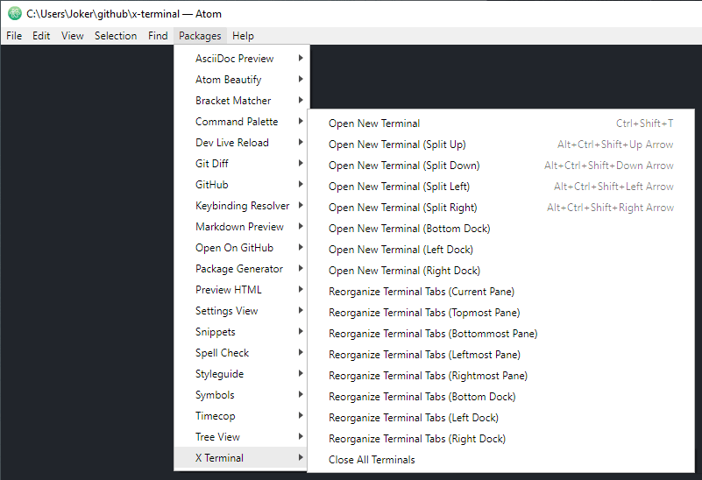The image size is (702, 480).
Task: Expand the Settings View submenu
Action: [241, 310]
